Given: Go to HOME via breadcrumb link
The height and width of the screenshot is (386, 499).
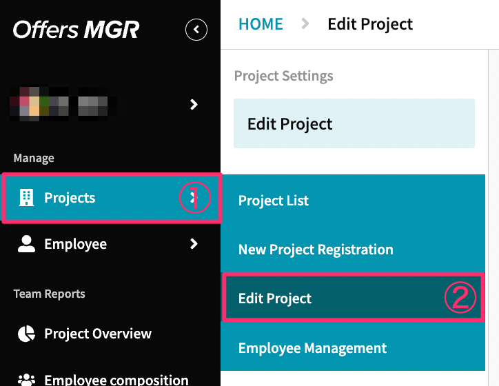Looking at the screenshot, I should [261, 24].
